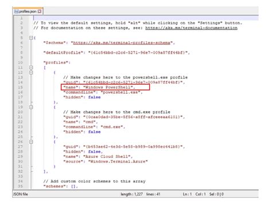Click the false value on line 28
The width and height of the screenshot is (272, 206).
tap(94, 152)
